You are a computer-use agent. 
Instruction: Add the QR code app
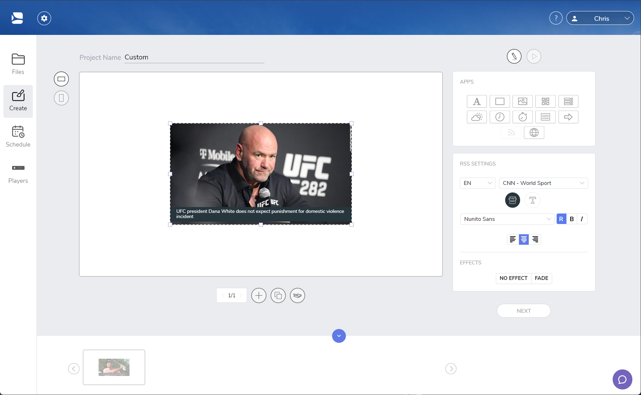click(x=545, y=102)
